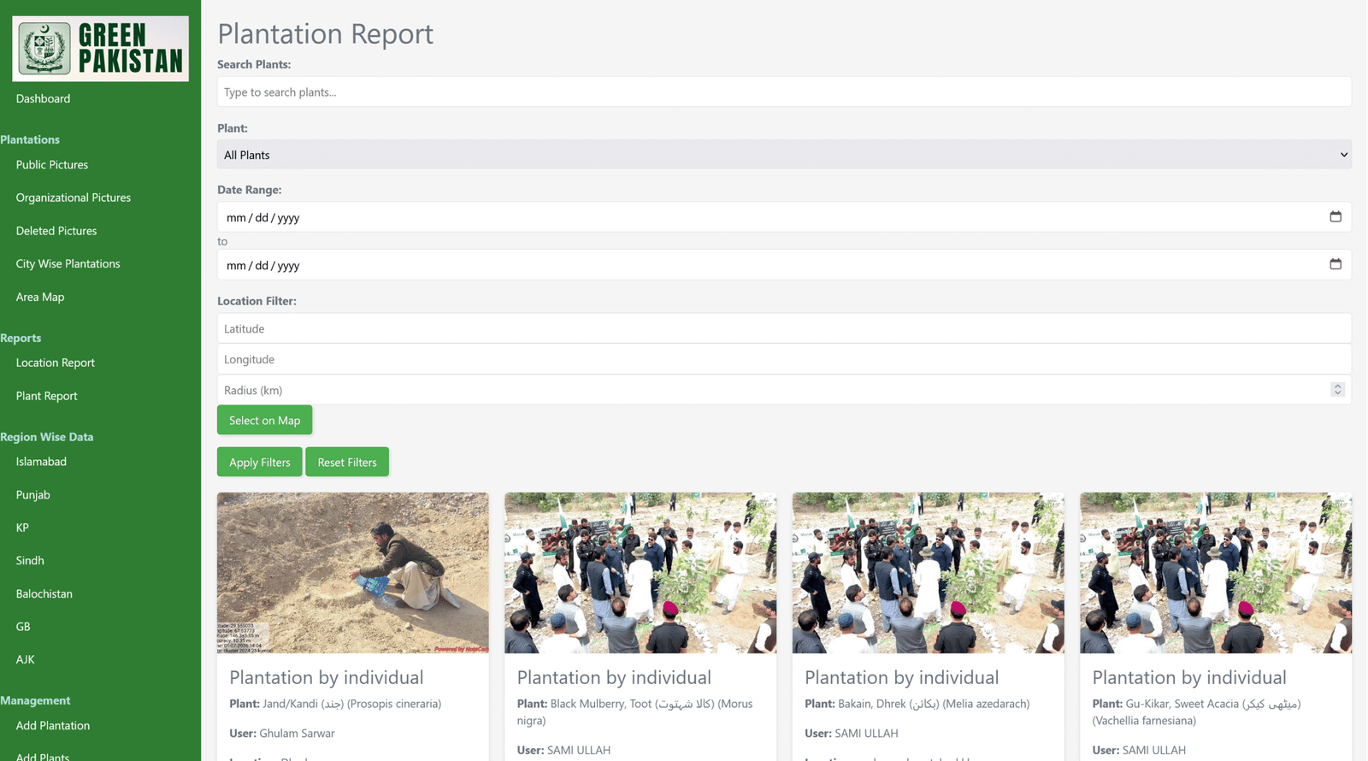Screen dimensions: 1368x761
Task: Click the Latitude input field
Action: 784,328
